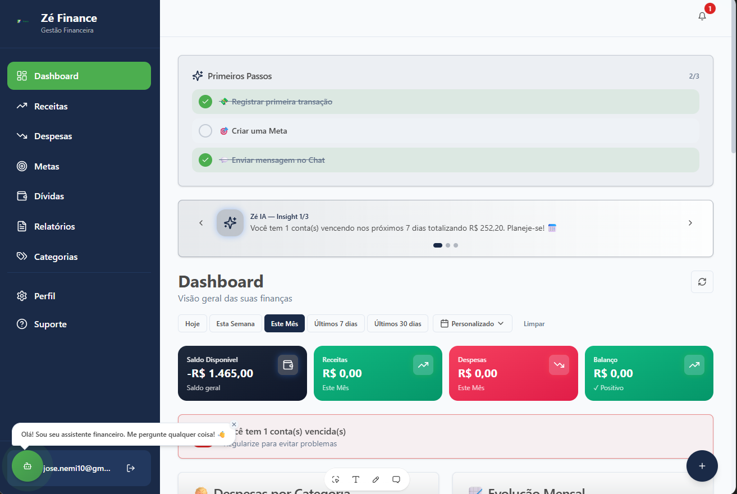This screenshot has height=494, width=737.
Task: Toggle the checked Enviar mensagem no Chat step
Action: (x=205, y=160)
